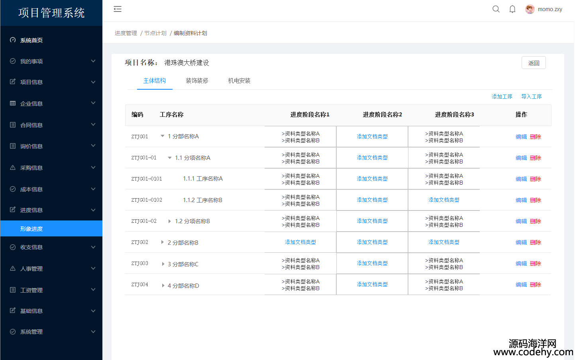Viewport: 575px width, 360px height.
Task: Click the 人事管理 triangle icon
Action: (x=13, y=268)
